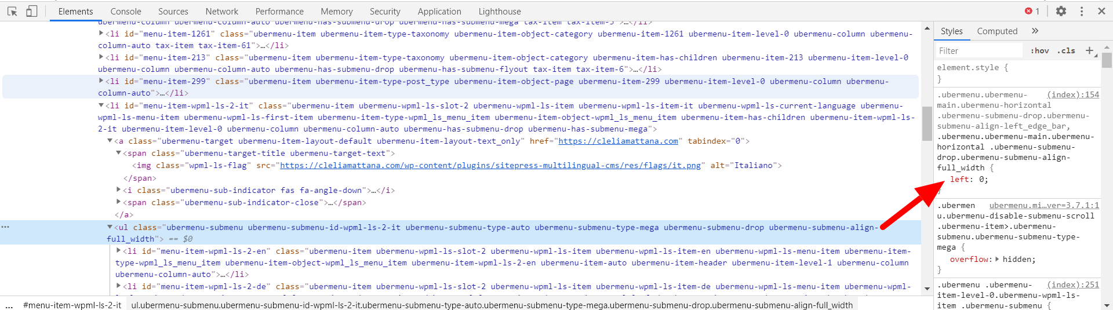Viewport: 1113px width, 310px height.
Task: Open the DevTools three-dot menu
Action: pos(1082,11)
